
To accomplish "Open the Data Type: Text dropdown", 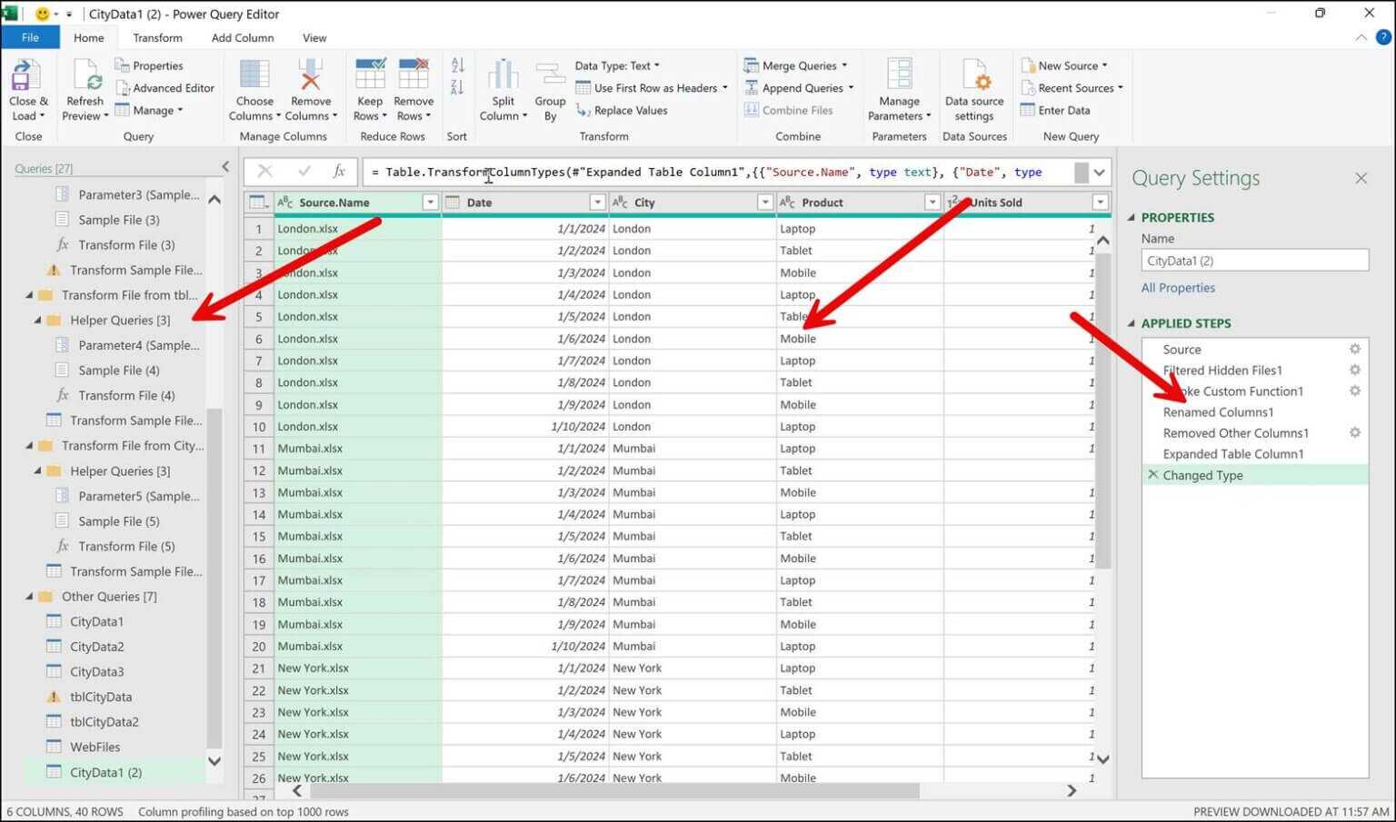I will coord(617,64).
